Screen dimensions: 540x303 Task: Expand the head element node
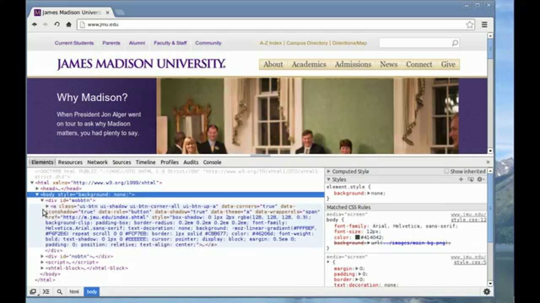click(x=37, y=189)
